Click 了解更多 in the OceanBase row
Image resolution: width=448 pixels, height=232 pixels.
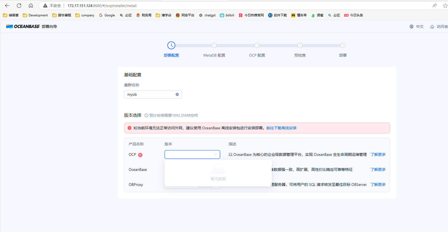(x=378, y=170)
